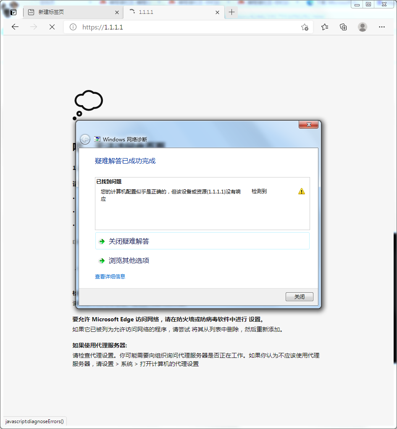Open a new tab with plus button
This screenshot has height=429, width=397.
[231, 12]
